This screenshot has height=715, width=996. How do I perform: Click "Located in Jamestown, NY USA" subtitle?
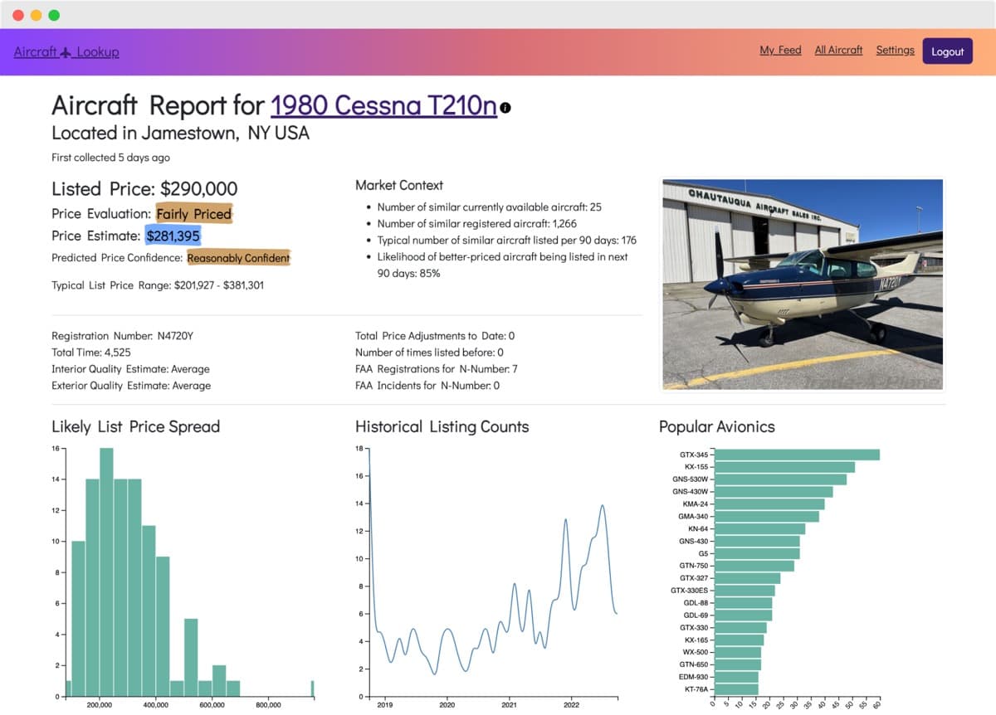click(180, 133)
